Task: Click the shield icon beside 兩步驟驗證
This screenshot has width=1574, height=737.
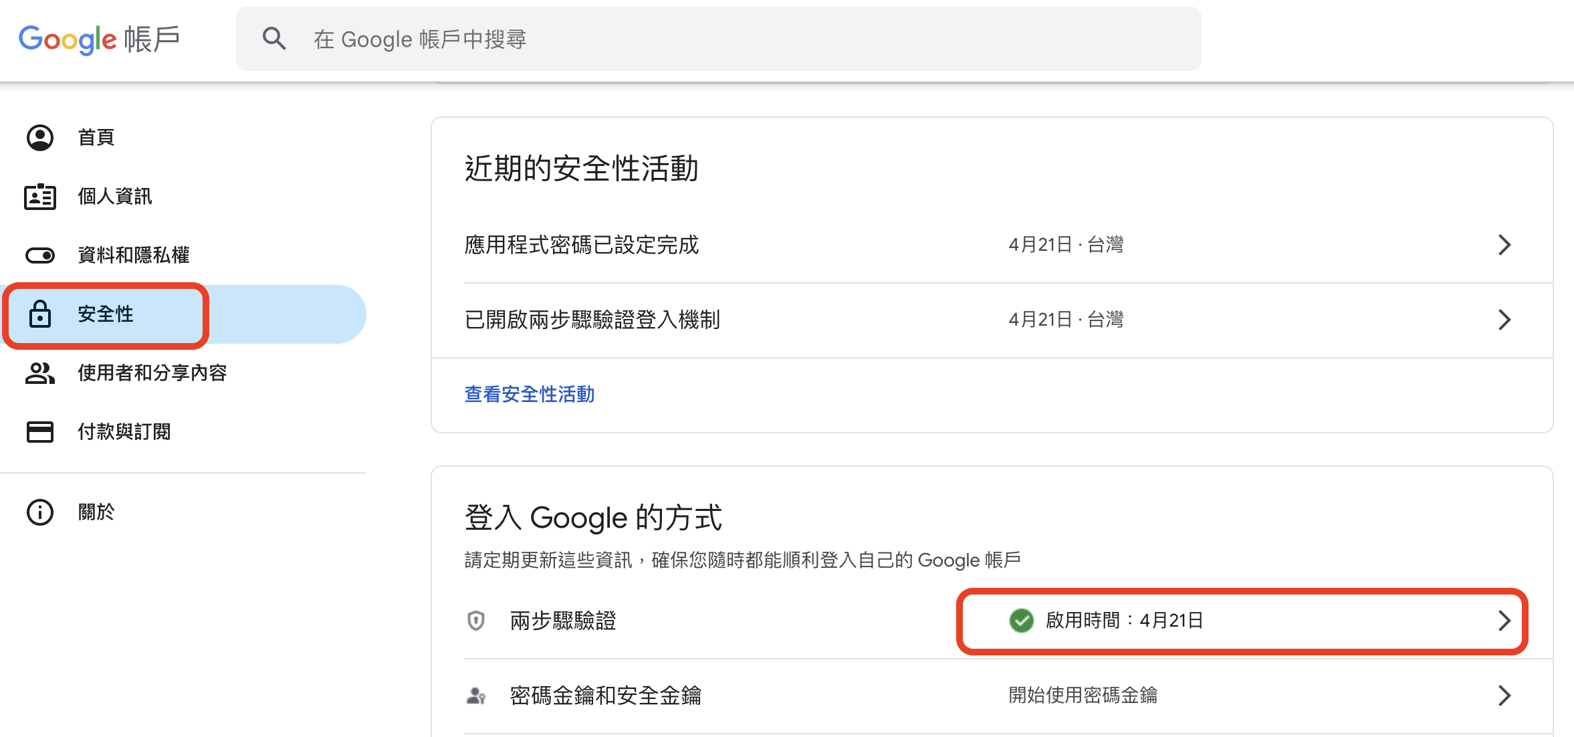Action: 475,621
